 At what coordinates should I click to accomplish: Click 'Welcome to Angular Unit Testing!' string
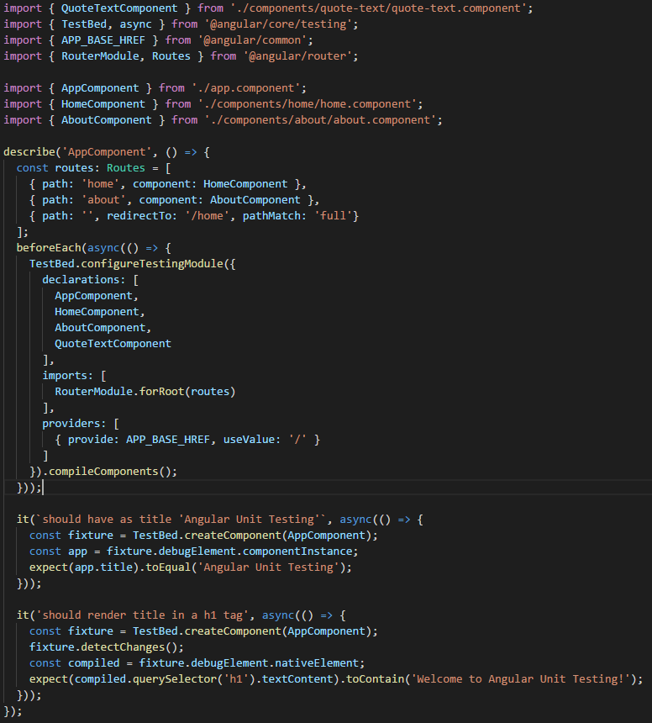[521, 679]
